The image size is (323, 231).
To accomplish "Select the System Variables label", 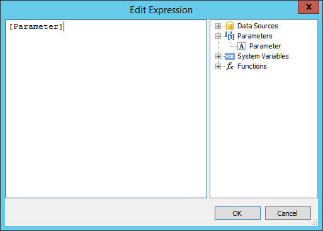I will coord(263,56).
